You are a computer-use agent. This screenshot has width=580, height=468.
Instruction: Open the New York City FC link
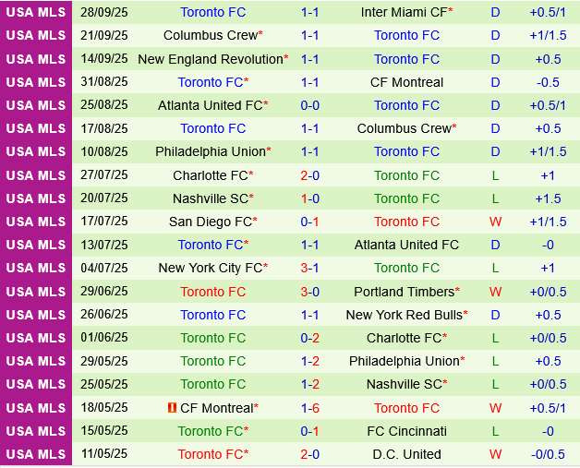210,268
